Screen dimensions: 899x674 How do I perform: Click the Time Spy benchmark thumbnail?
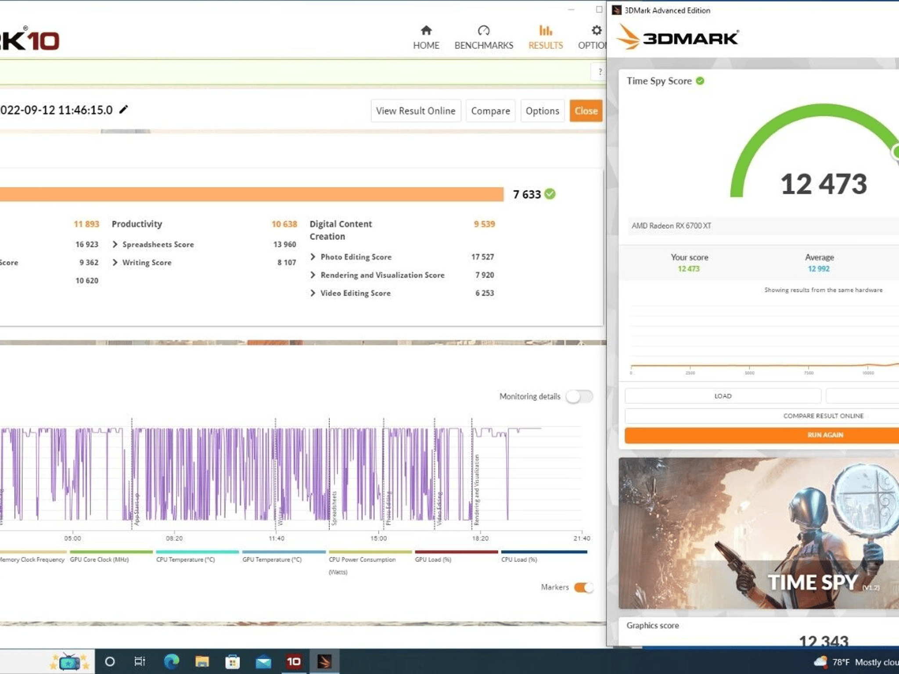pos(759,533)
